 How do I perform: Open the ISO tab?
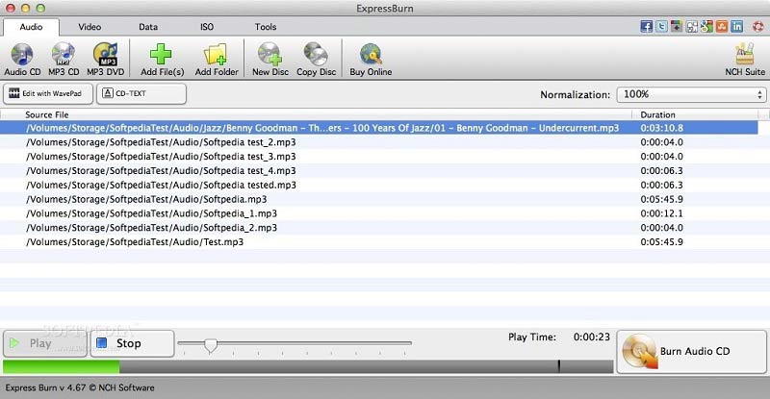tap(207, 27)
